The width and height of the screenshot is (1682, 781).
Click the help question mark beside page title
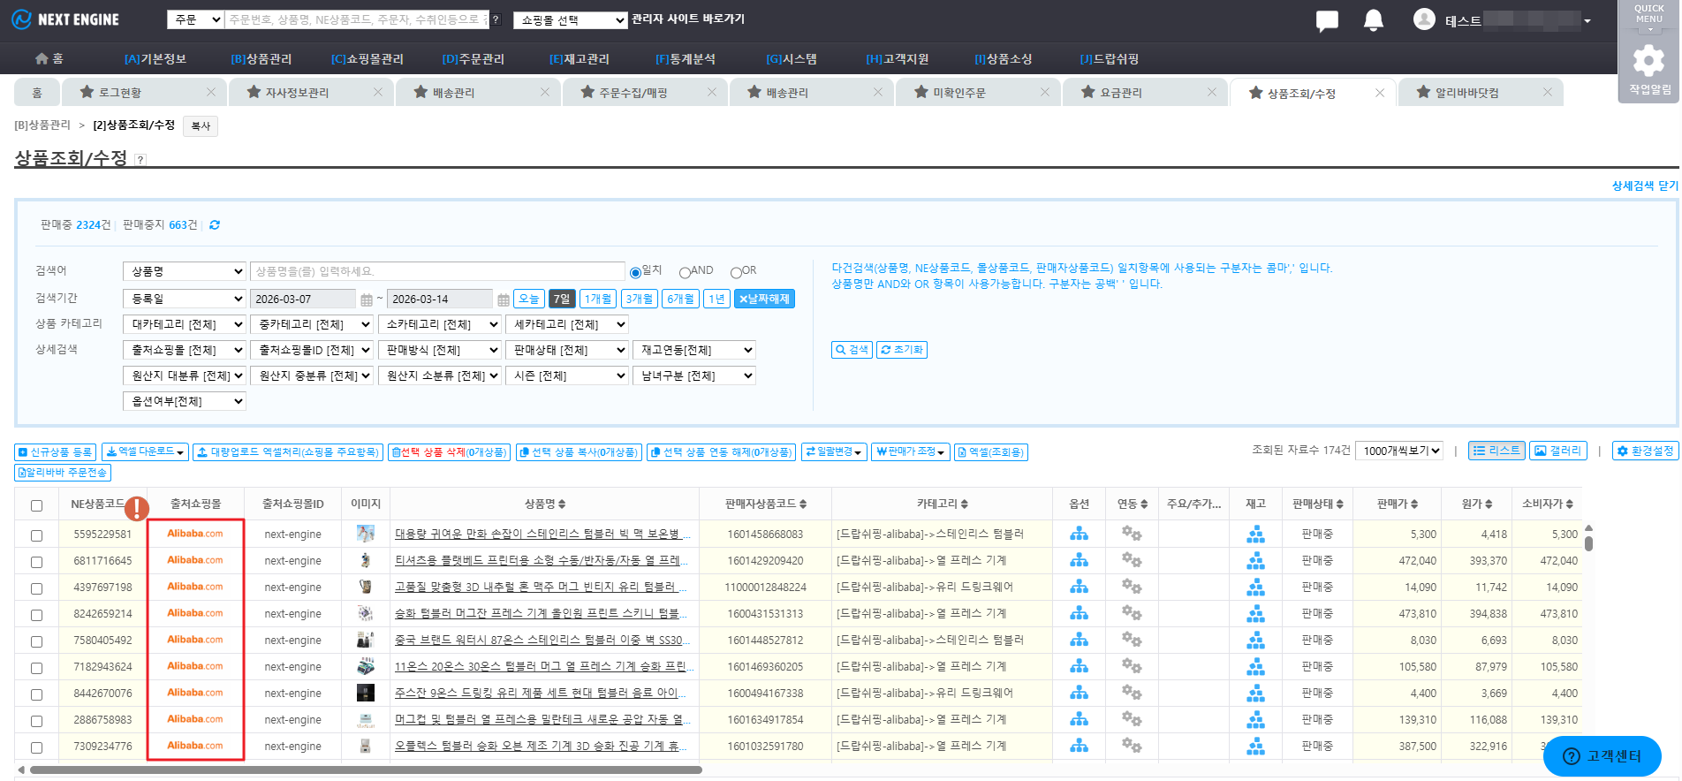click(x=140, y=160)
